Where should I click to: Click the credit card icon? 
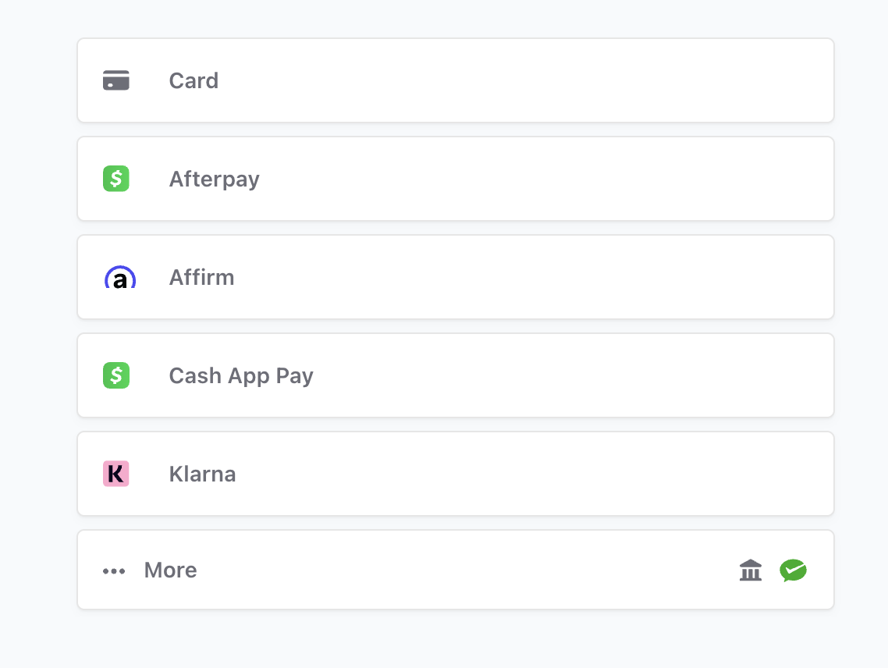tap(116, 80)
